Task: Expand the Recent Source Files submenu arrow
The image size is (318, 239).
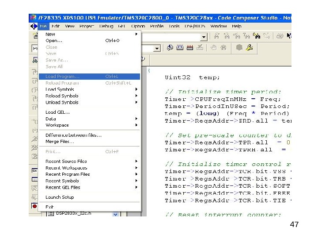Action: [x=136, y=161]
